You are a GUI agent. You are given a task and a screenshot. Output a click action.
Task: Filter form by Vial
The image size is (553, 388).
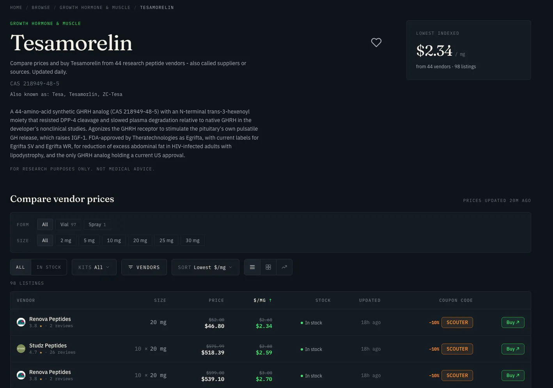point(68,225)
